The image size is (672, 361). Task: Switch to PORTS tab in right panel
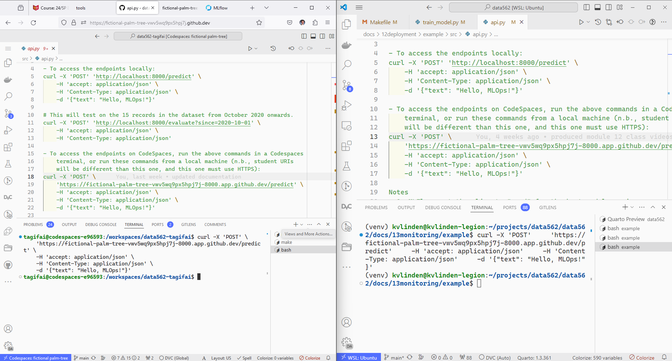pos(509,207)
